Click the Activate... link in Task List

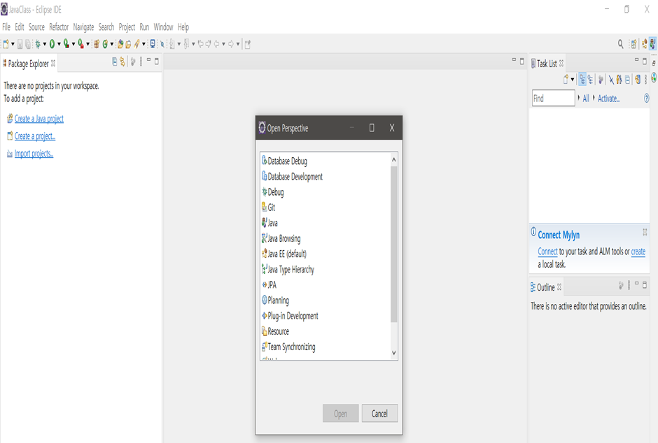(608, 99)
